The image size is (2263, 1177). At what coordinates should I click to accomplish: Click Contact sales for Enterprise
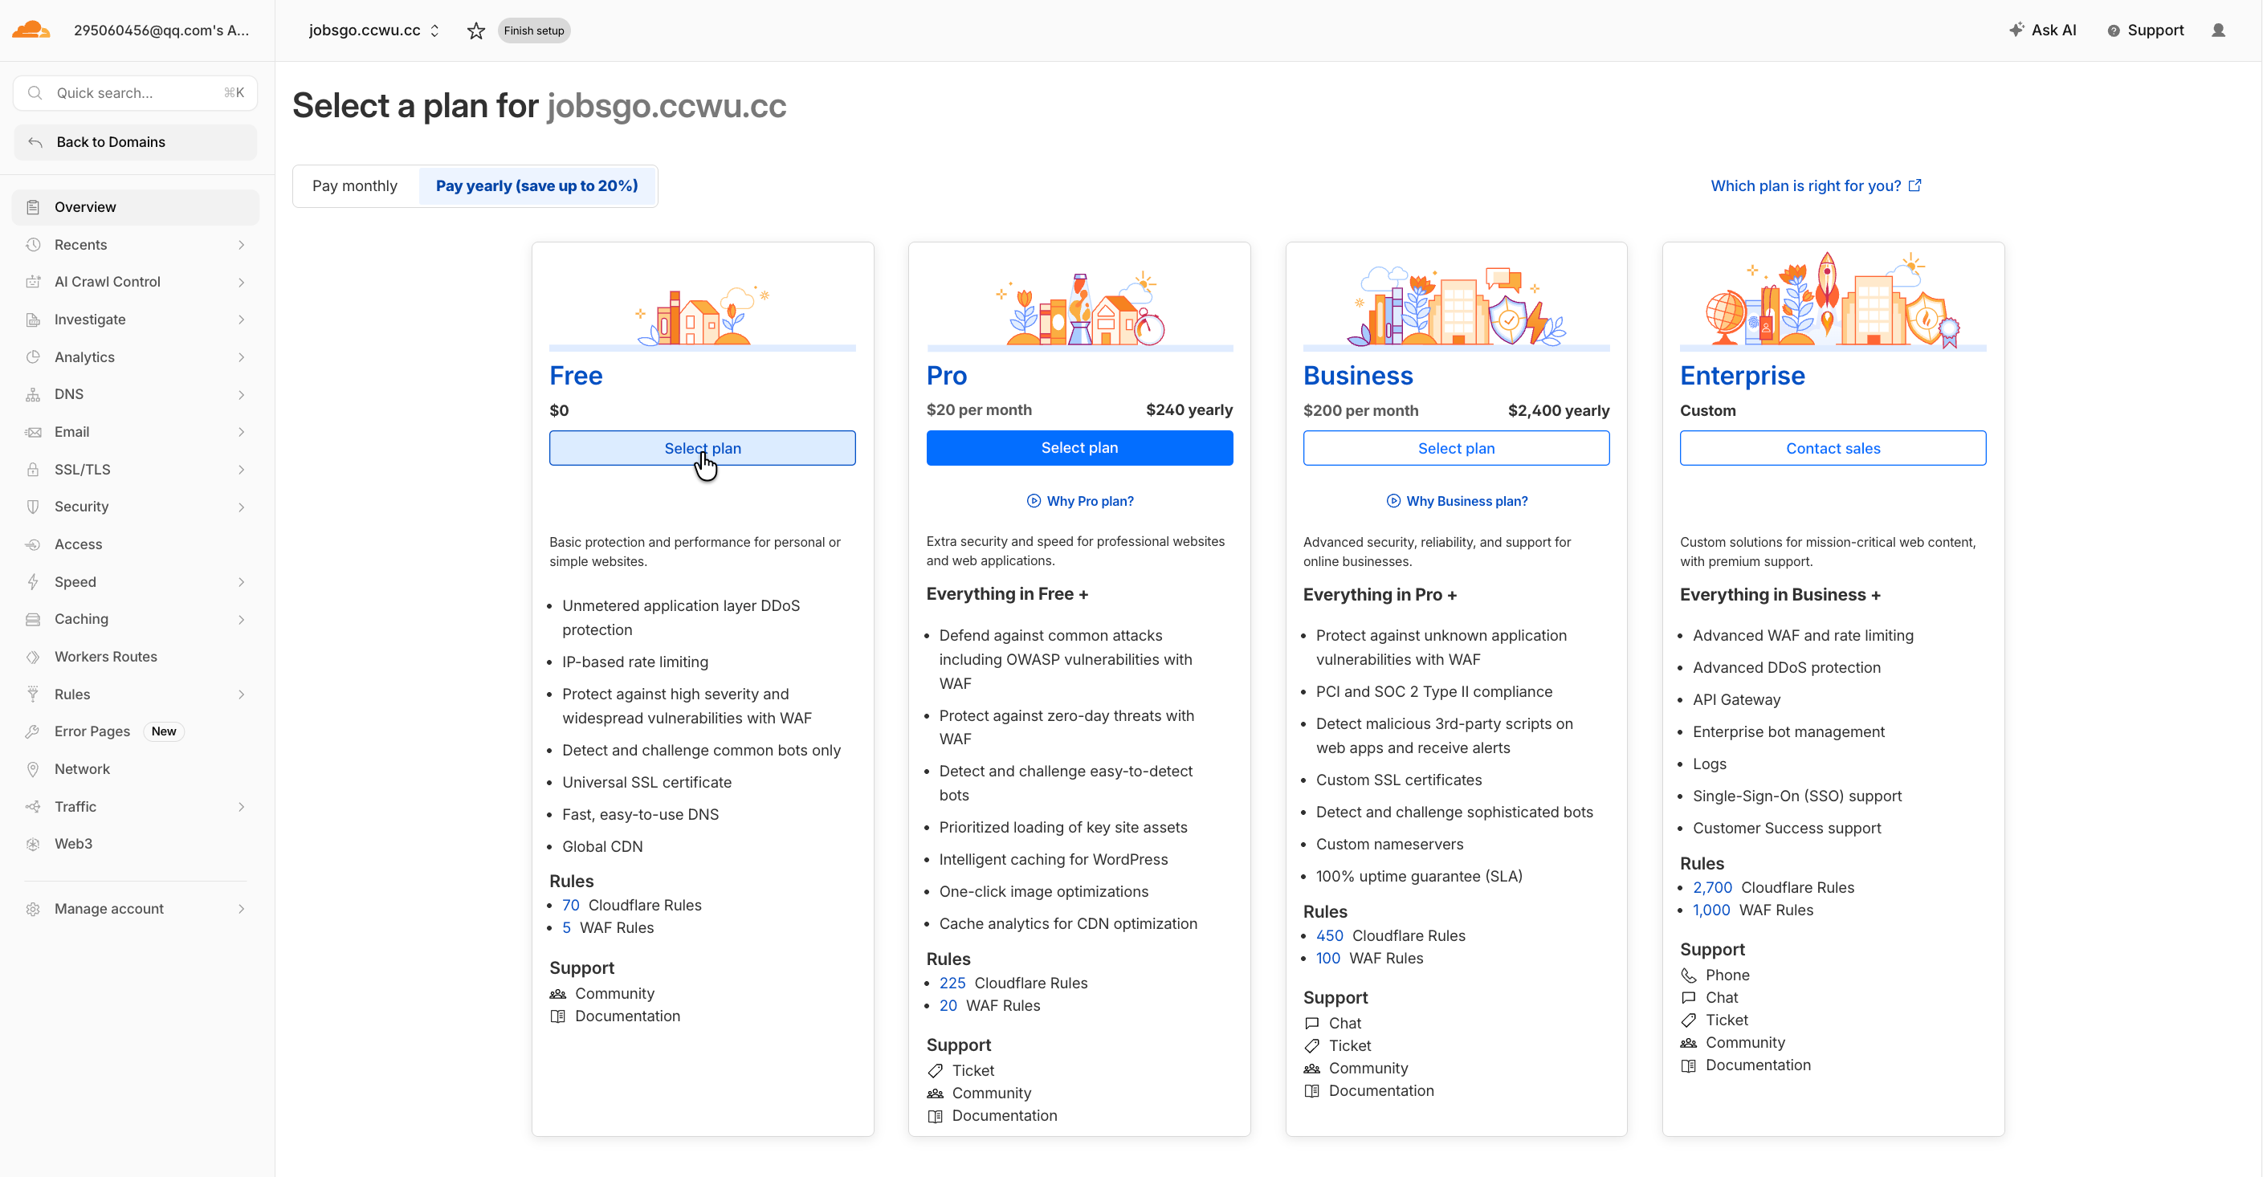1833,448
